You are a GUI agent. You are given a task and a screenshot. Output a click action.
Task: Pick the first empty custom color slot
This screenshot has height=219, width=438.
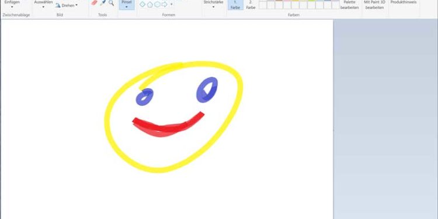pyautogui.click(x=263, y=5)
